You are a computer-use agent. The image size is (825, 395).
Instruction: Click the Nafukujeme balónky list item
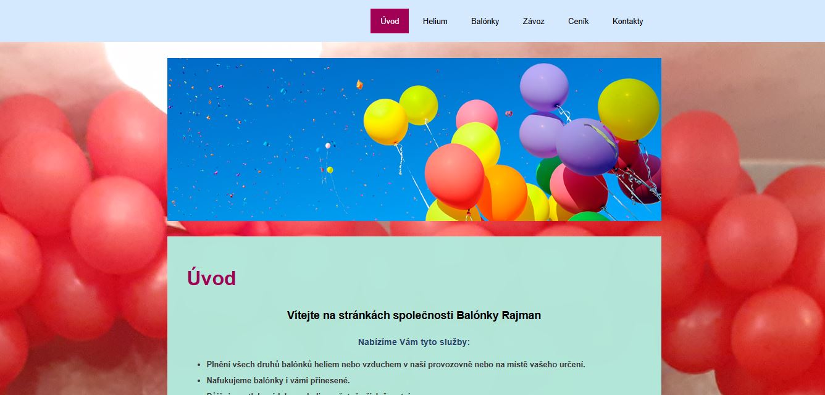pyautogui.click(x=278, y=380)
